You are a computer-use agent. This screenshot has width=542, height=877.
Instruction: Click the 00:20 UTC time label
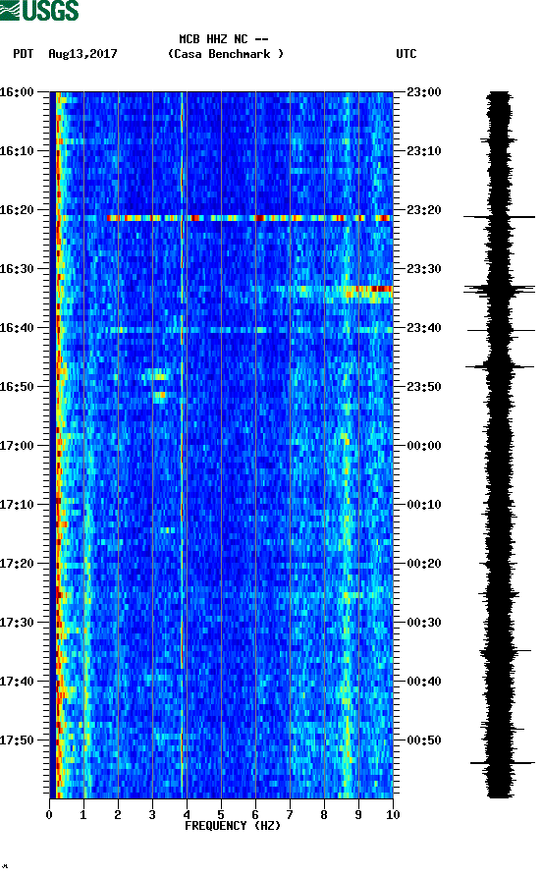click(x=424, y=564)
